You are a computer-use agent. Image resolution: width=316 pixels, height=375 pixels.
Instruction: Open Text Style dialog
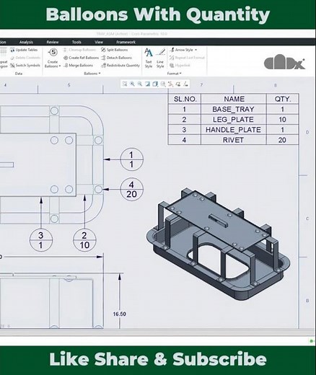click(x=149, y=58)
